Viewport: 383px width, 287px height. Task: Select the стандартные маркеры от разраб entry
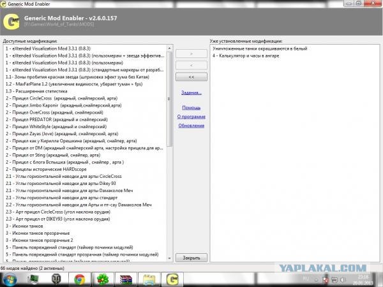pos(86,70)
